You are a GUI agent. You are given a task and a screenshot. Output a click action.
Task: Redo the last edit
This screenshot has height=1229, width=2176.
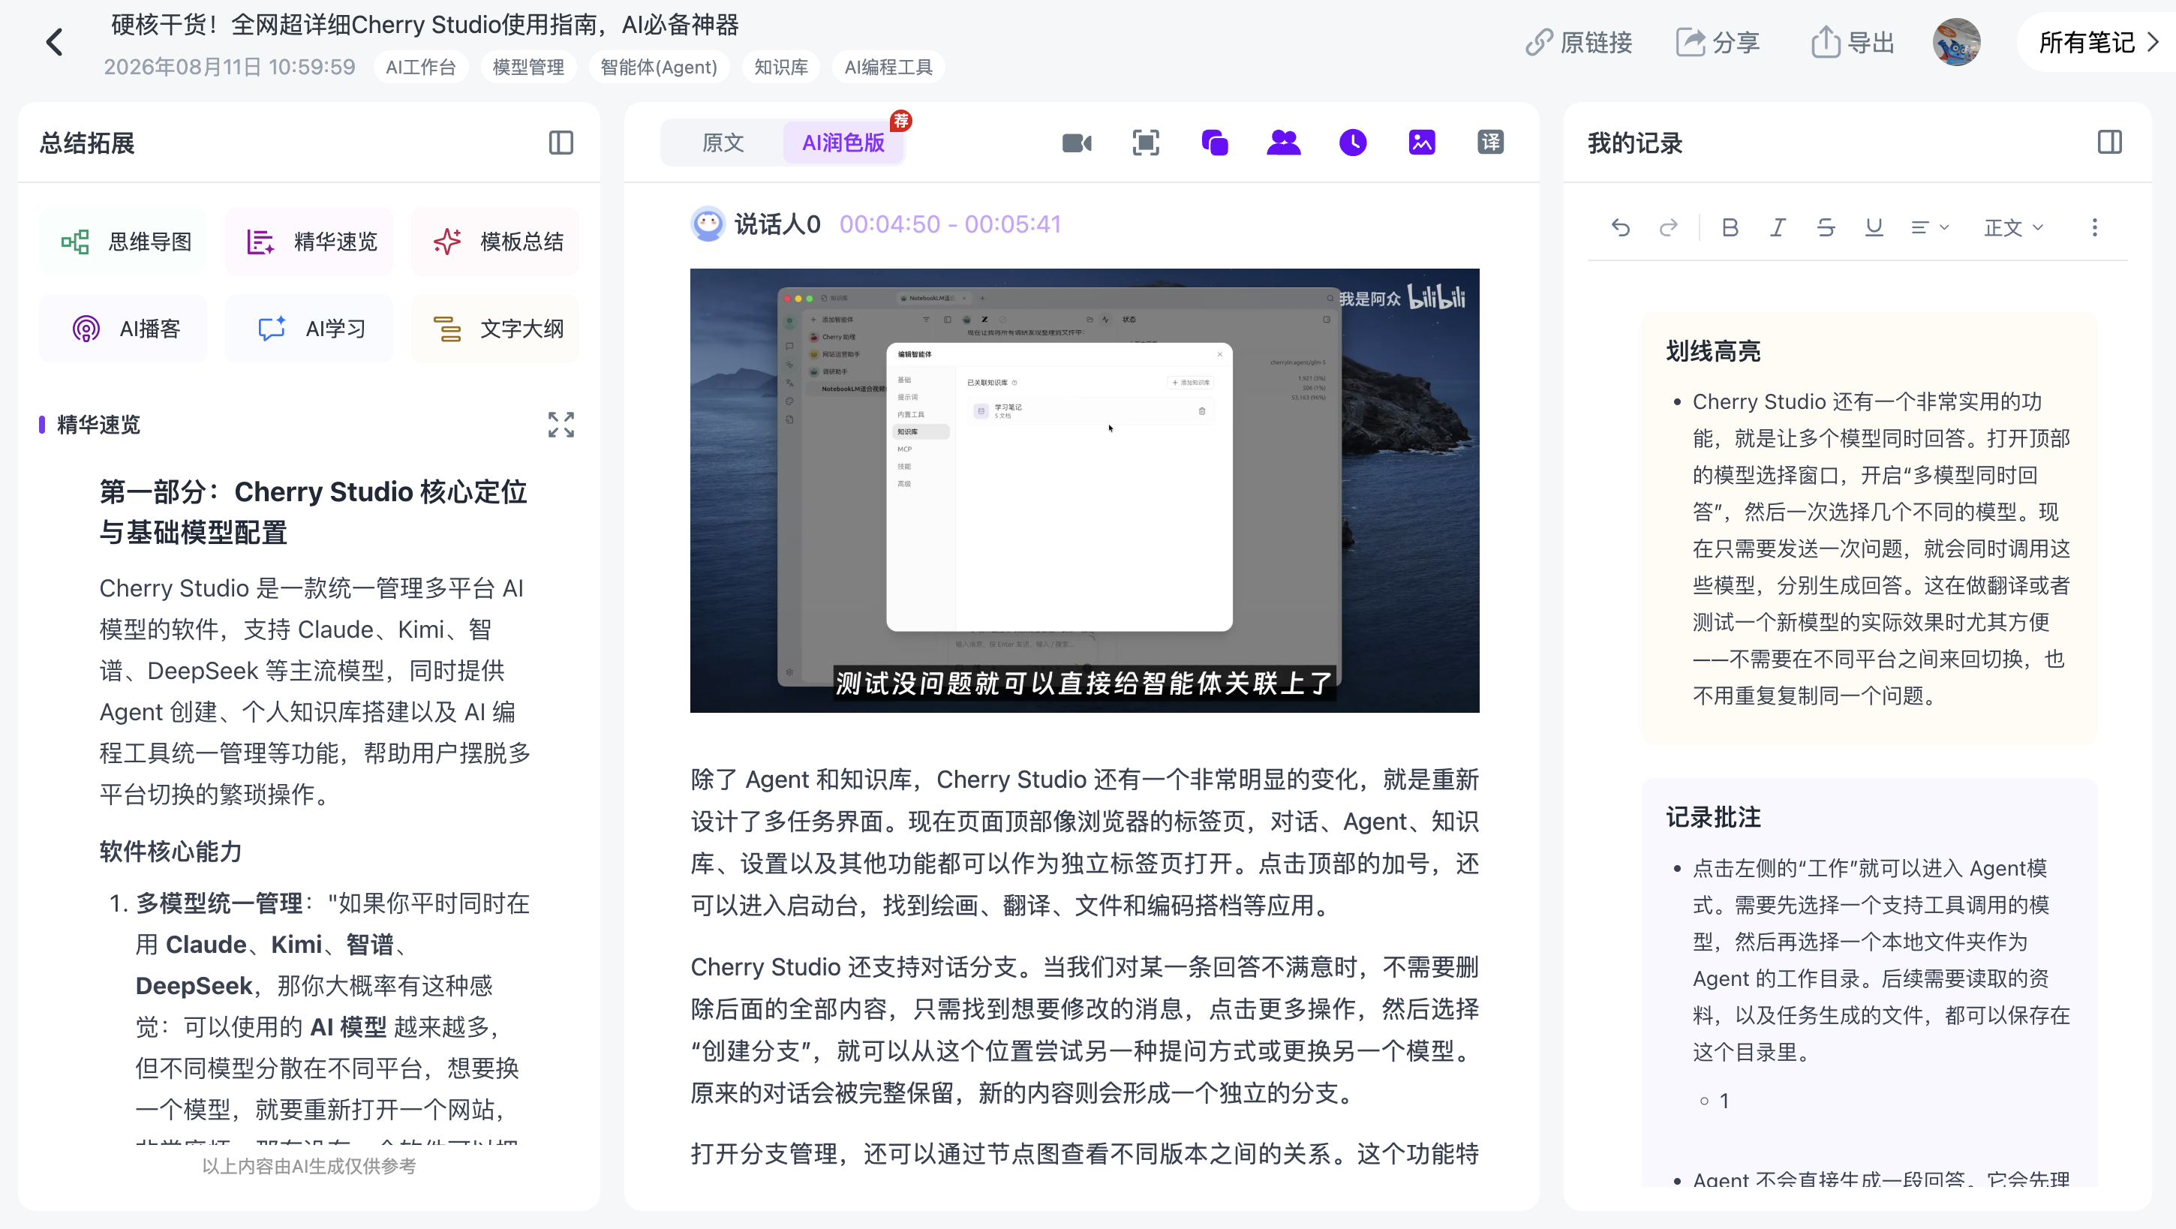(1668, 228)
